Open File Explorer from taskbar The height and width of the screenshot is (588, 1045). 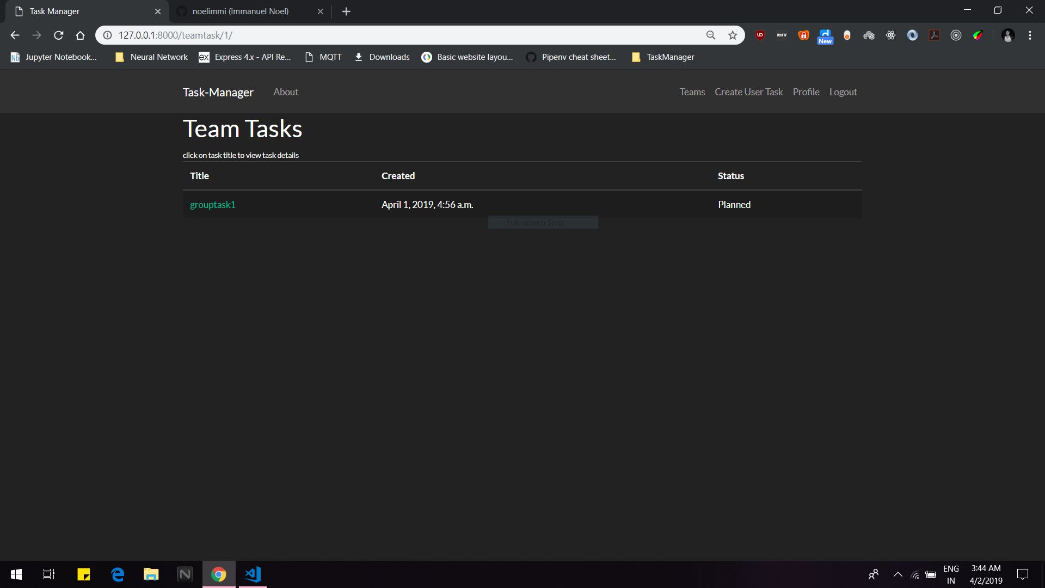pyautogui.click(x=151, y=574)
